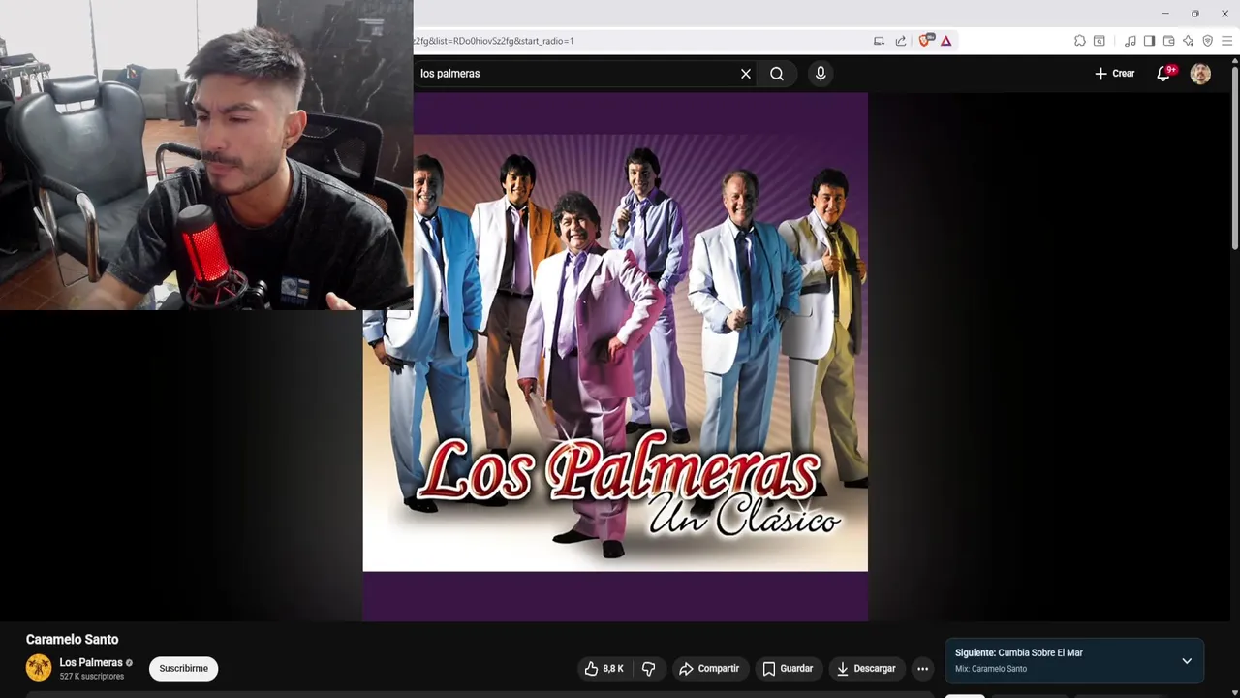This screenshot has height=698, width=1240.
Task: Click the Suscribirme button
Action: point(184,669)
